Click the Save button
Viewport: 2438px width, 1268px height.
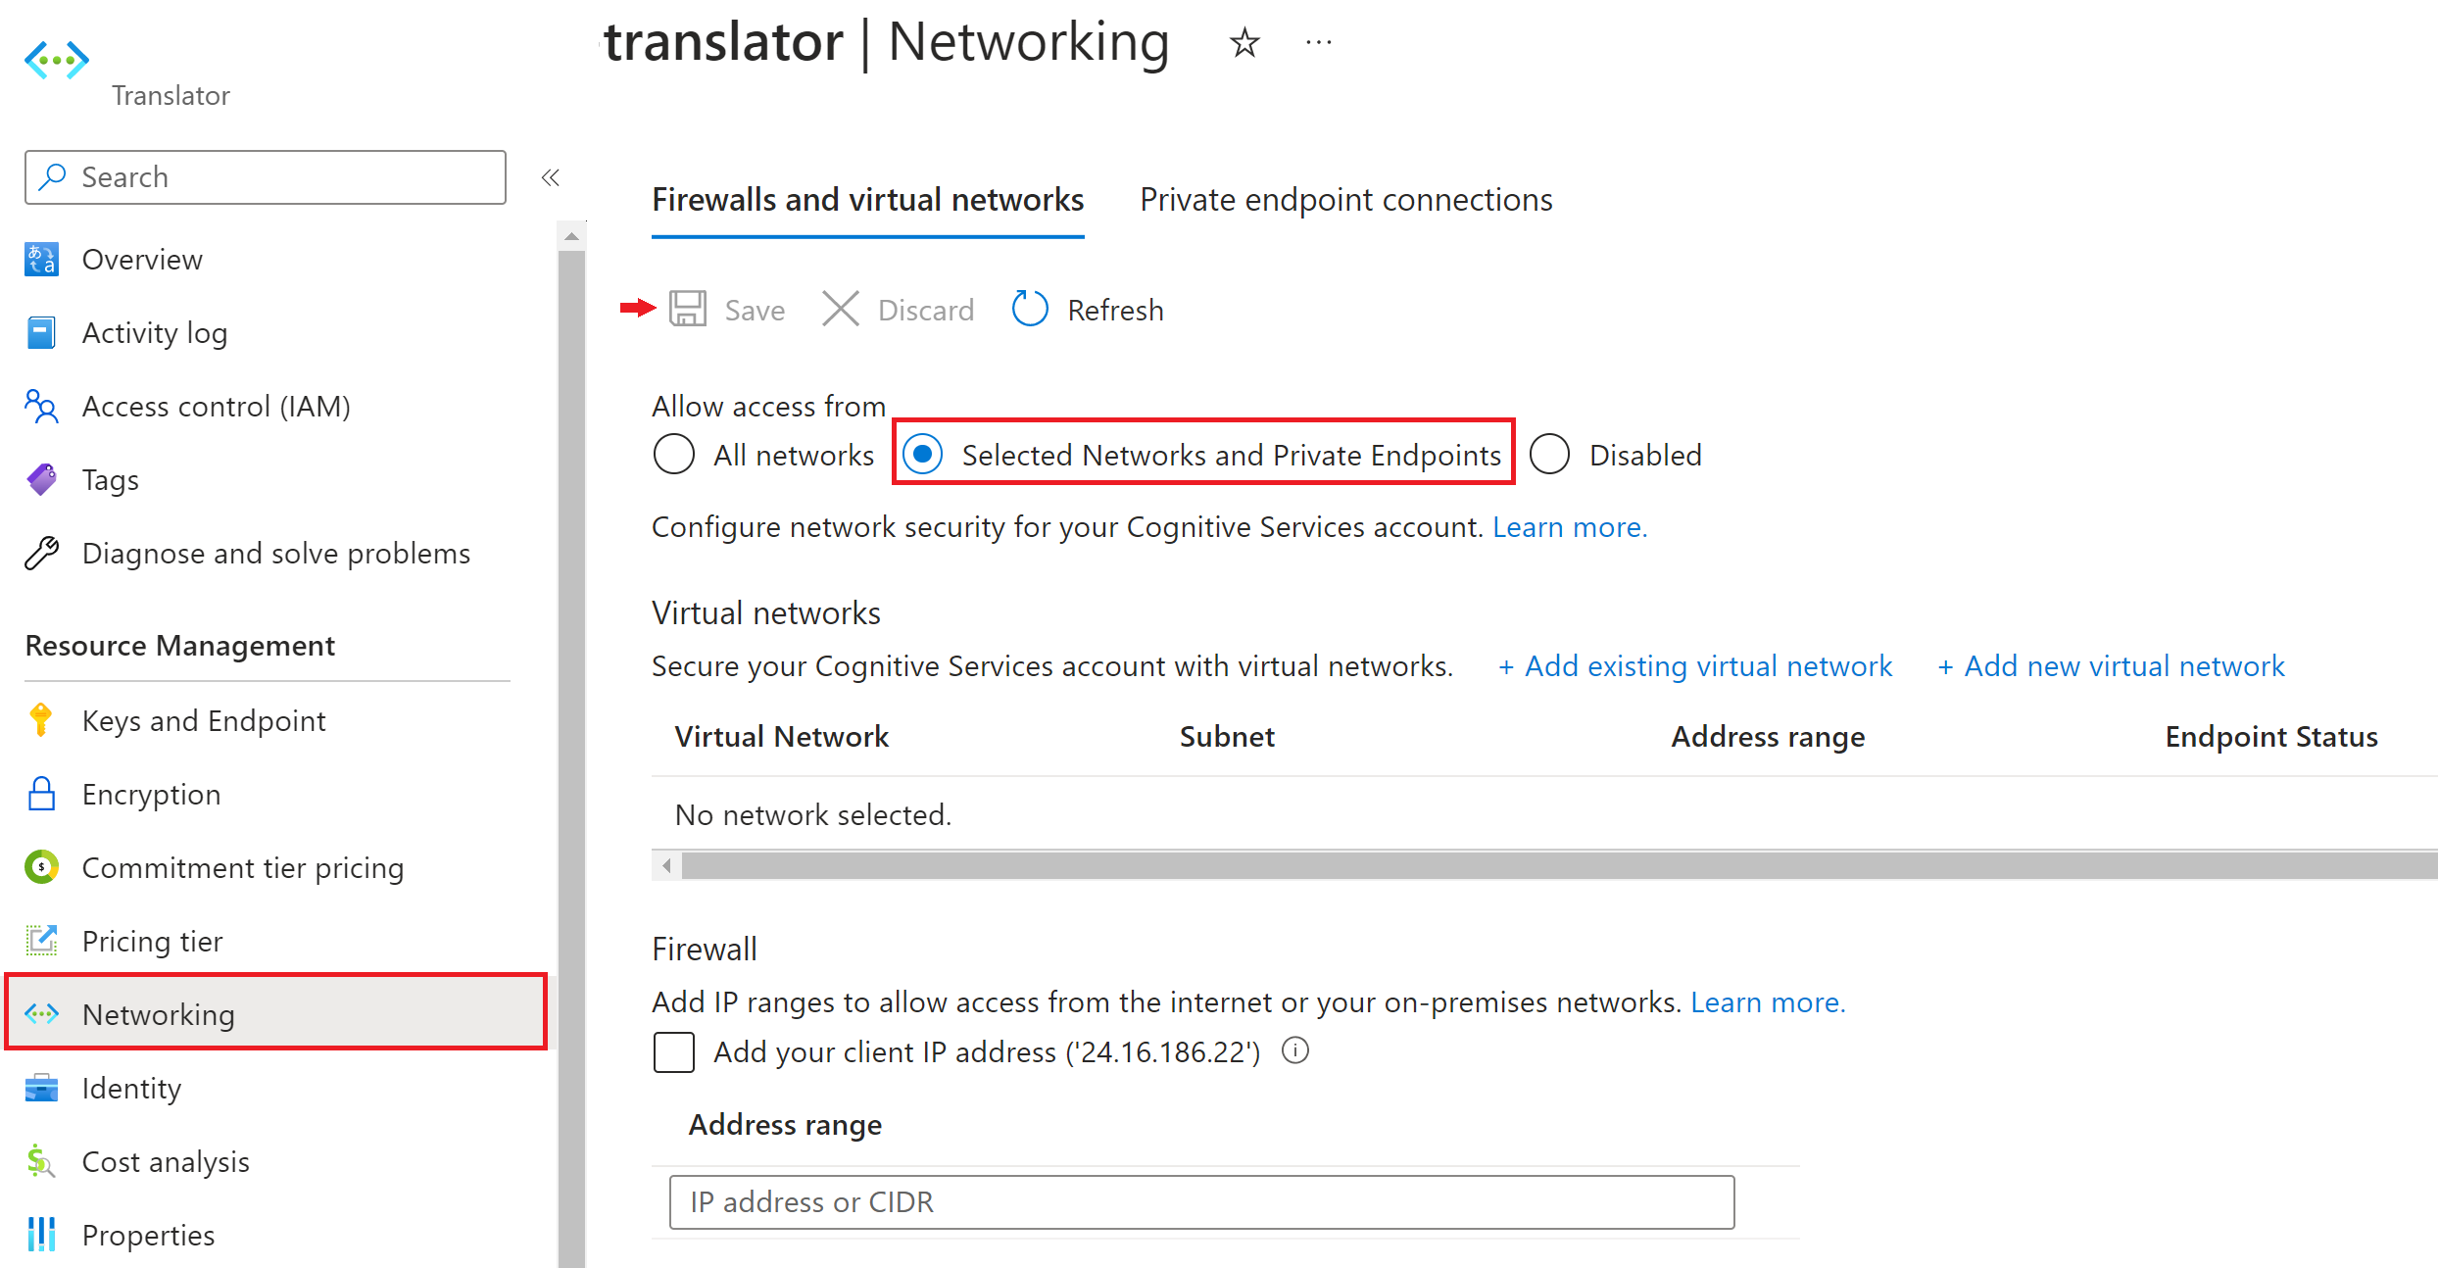tap(724, 310)
